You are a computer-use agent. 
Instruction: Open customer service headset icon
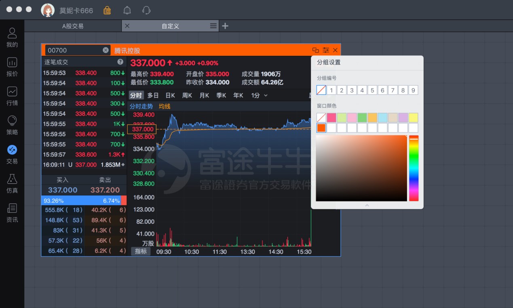(146, 10)
